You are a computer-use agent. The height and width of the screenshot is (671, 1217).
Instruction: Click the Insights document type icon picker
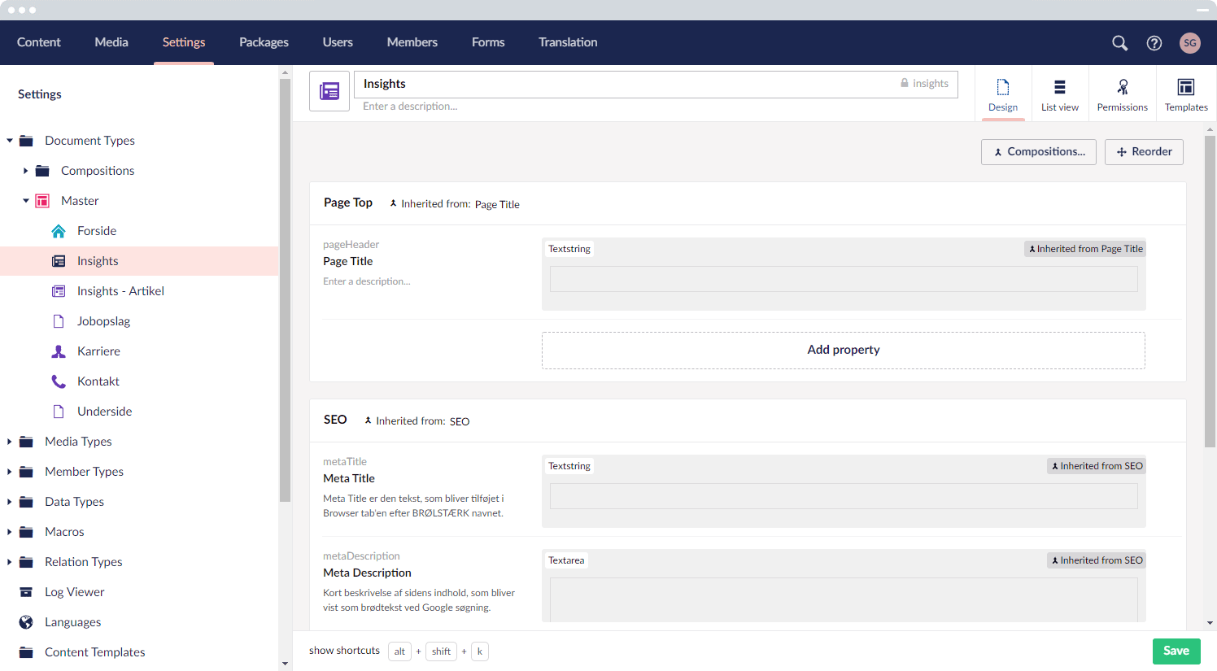[329, 90]
